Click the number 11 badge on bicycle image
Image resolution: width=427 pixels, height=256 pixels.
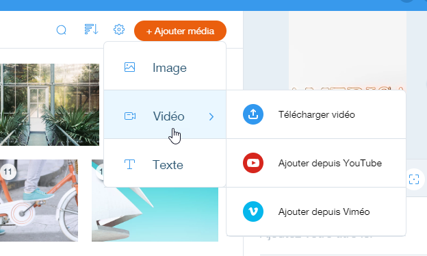tap(8, 172)
